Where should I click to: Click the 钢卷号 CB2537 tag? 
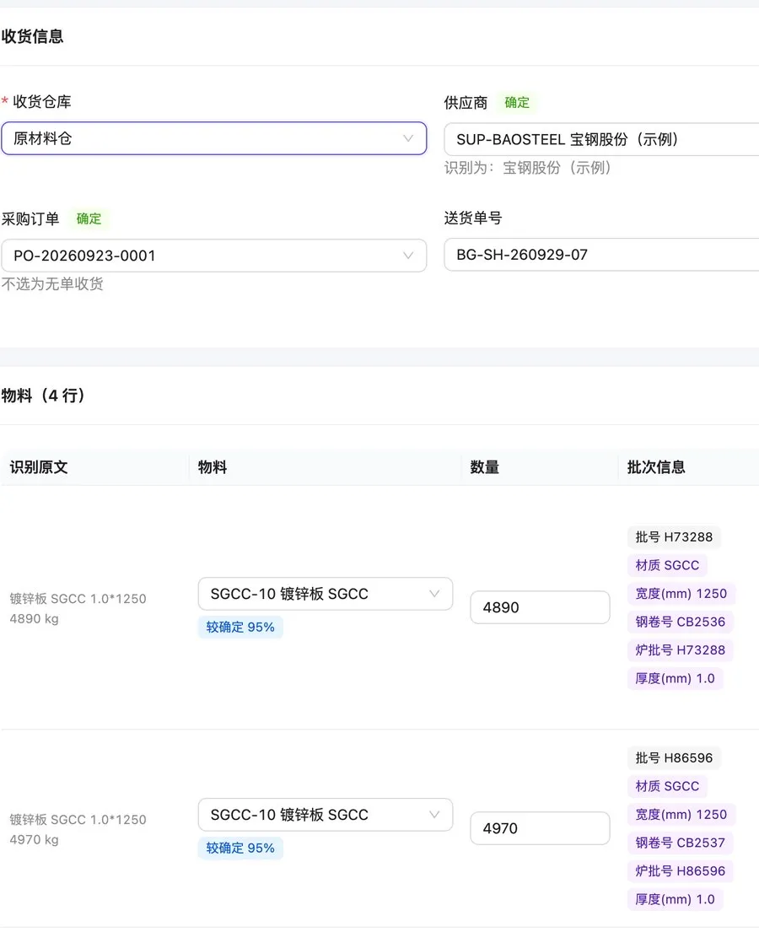(680, 843)
